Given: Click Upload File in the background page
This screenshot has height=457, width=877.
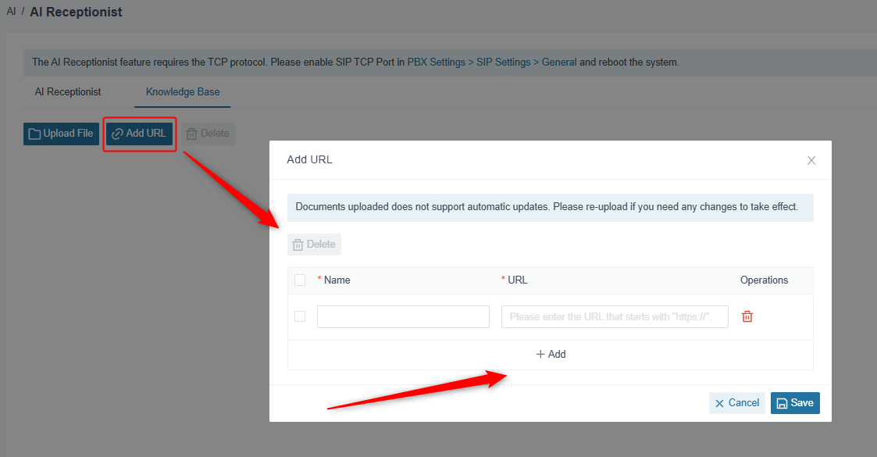Looking at the screenshot, I should (61, 134).
